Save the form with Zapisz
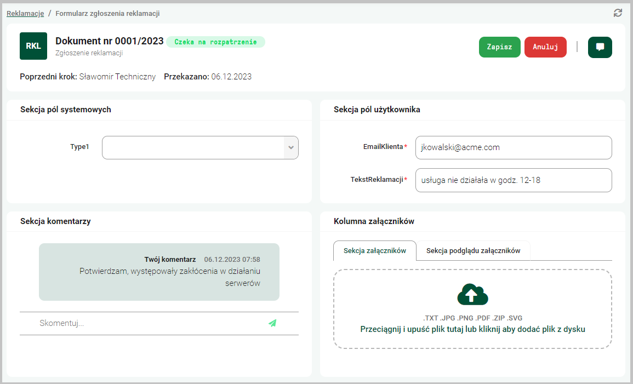 coord(499,47)
